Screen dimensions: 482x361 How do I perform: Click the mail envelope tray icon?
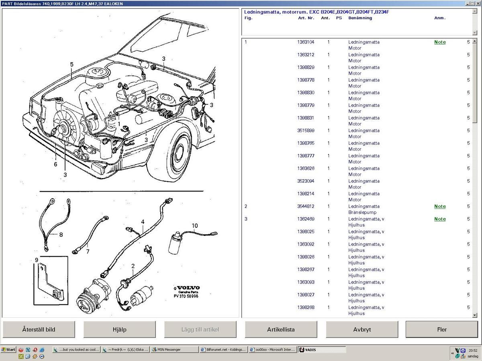[x=463, y=350]
